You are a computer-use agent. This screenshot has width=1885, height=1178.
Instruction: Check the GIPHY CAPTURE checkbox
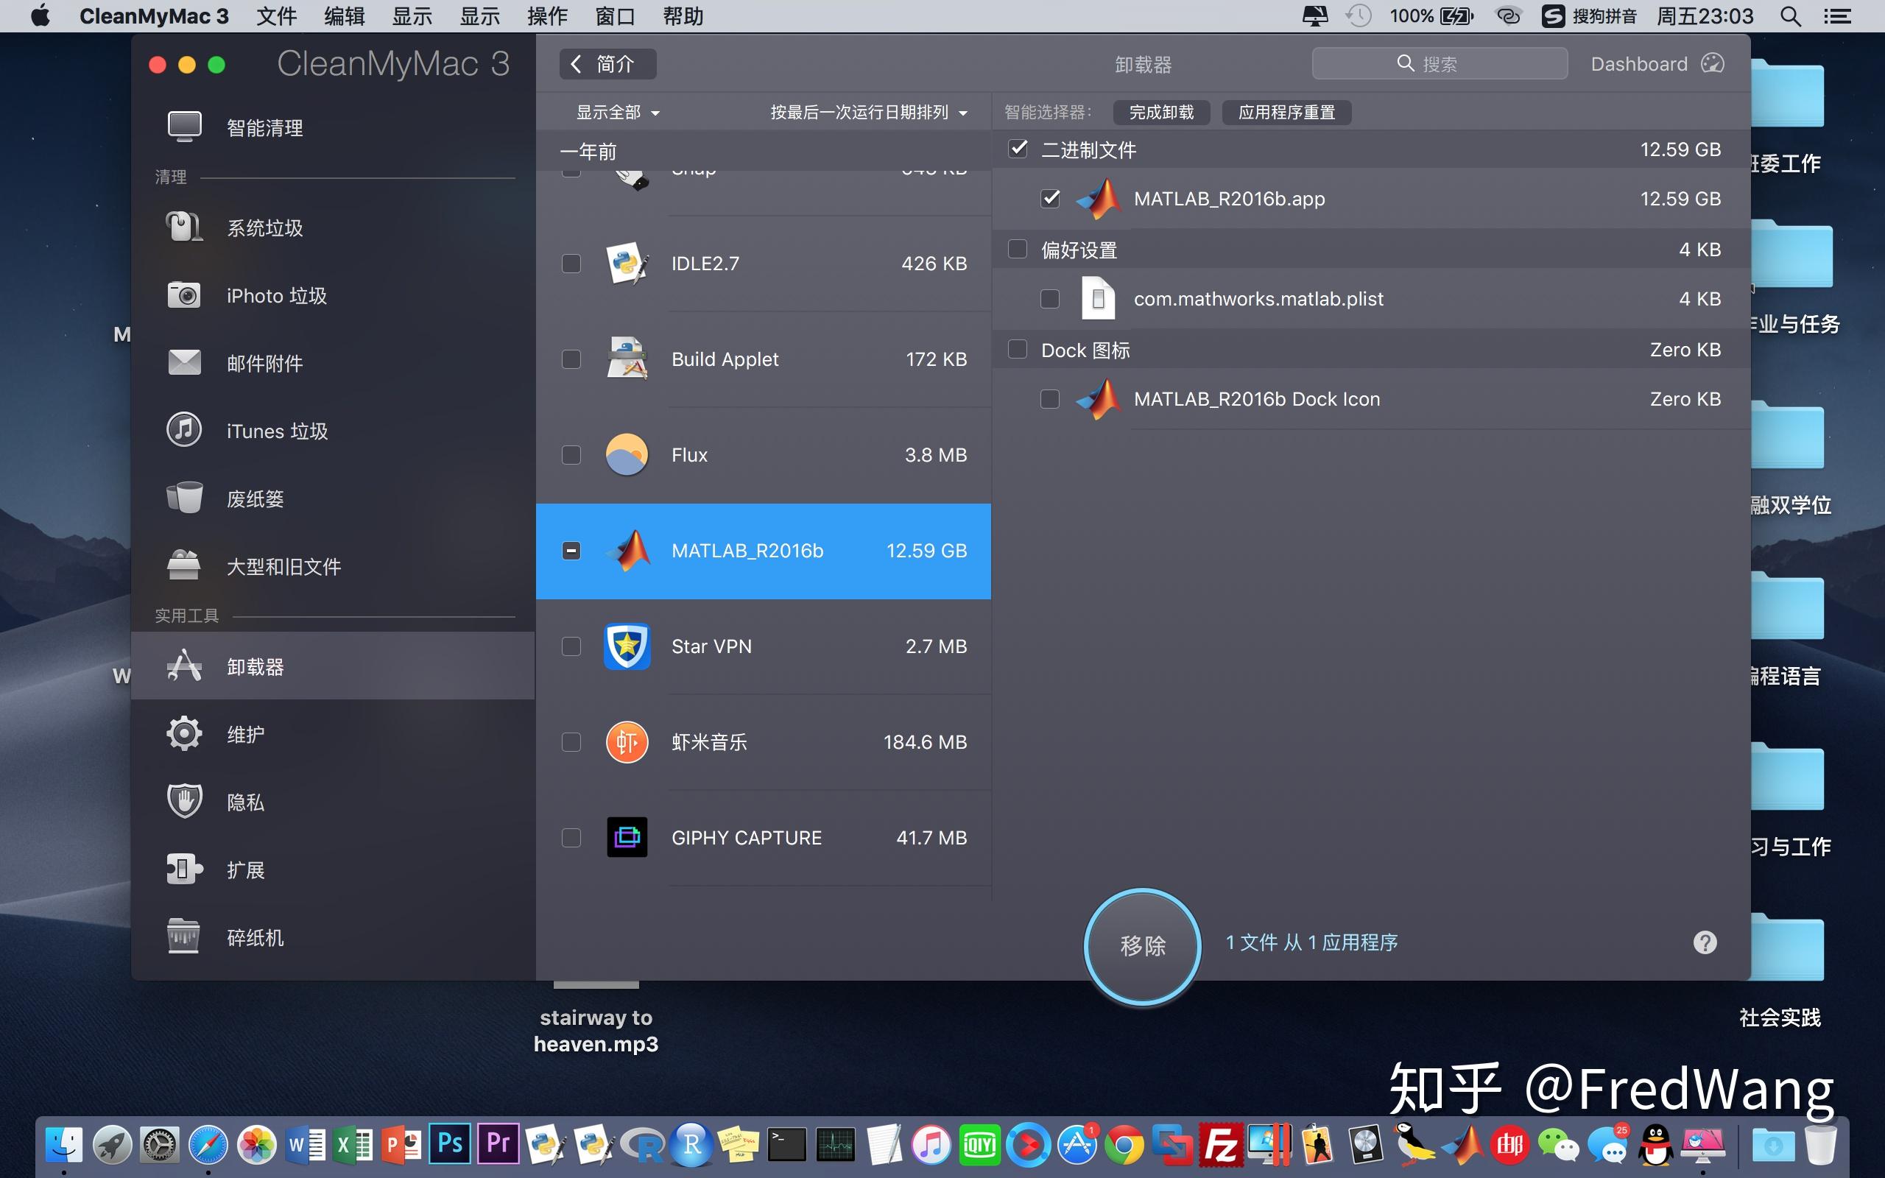tap(571, 838)
